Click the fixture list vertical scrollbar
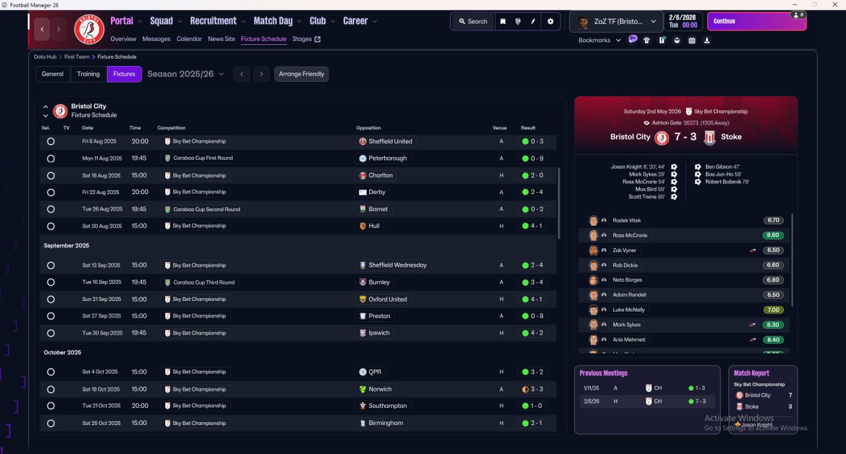The height and width of the screenshot is (454, 846). [560, 203]
